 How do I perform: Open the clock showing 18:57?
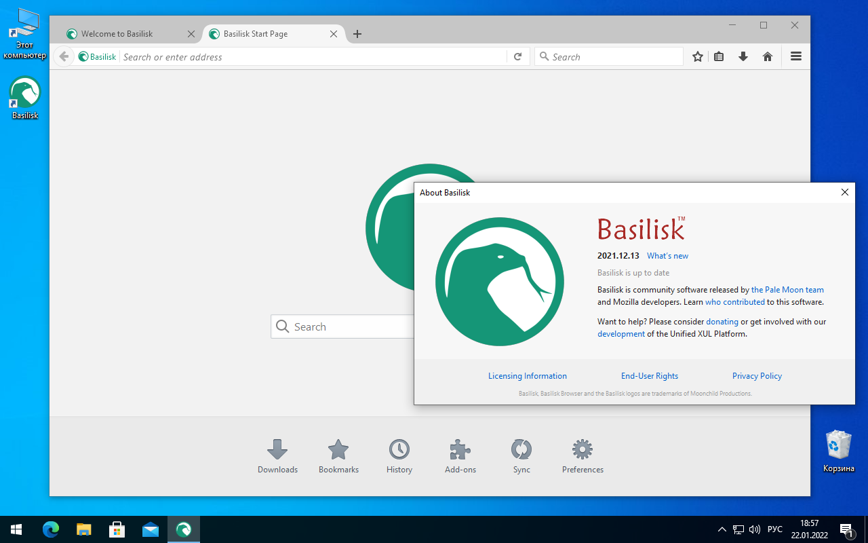click(x=809, y=529)
